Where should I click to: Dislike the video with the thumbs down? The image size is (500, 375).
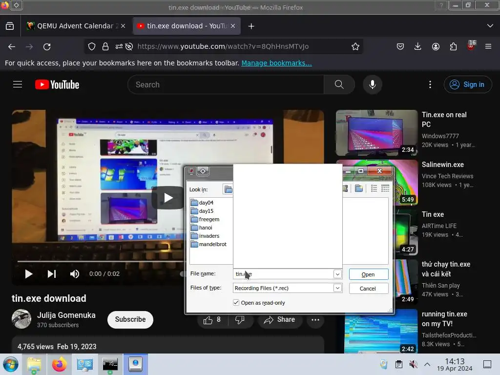tap(240, 320)
